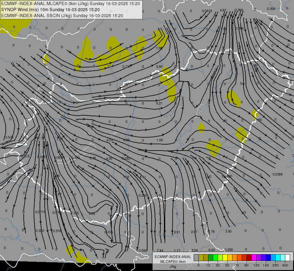Click the SBCIN title line
The height and width of the screenshot is (271, 294).
pos(62,16)
